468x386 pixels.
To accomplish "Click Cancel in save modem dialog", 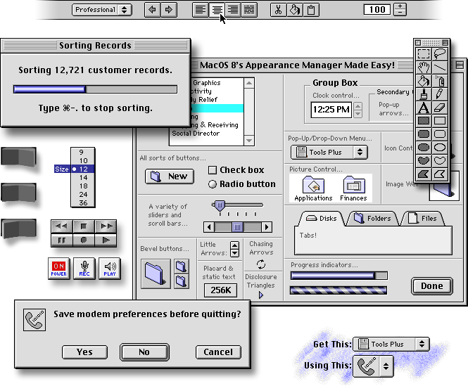I will tap(218, 352).
